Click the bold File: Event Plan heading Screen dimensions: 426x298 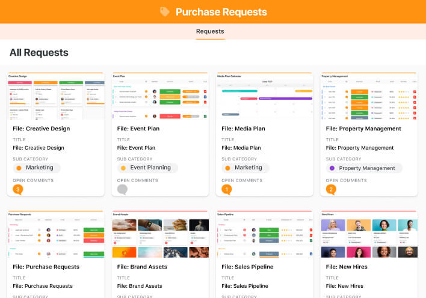[x=138, y=129]
